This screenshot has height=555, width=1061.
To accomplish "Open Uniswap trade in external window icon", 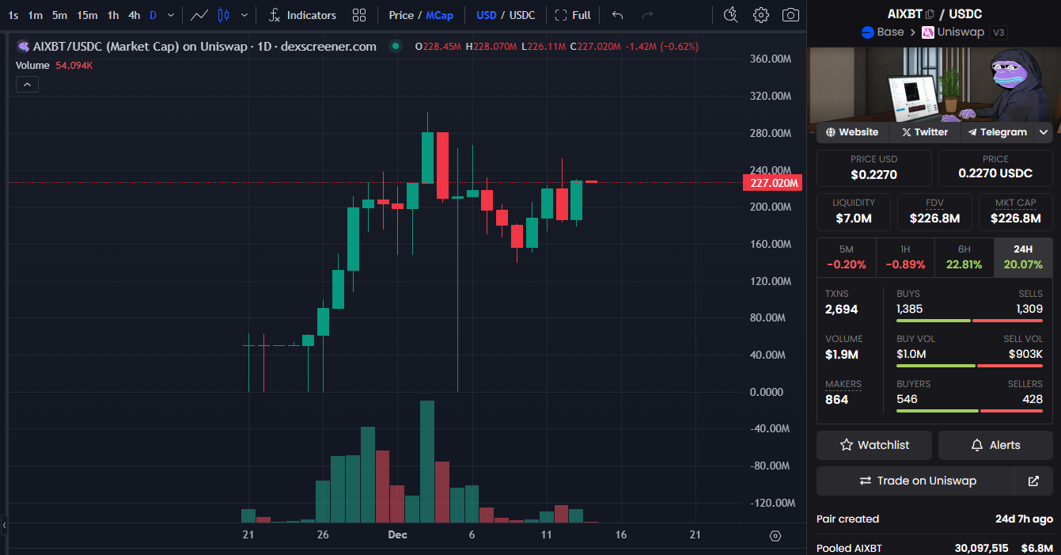I will 1033,481.
